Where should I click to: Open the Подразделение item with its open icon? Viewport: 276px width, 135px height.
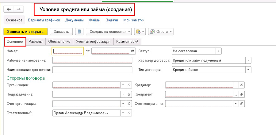(129, 94)
